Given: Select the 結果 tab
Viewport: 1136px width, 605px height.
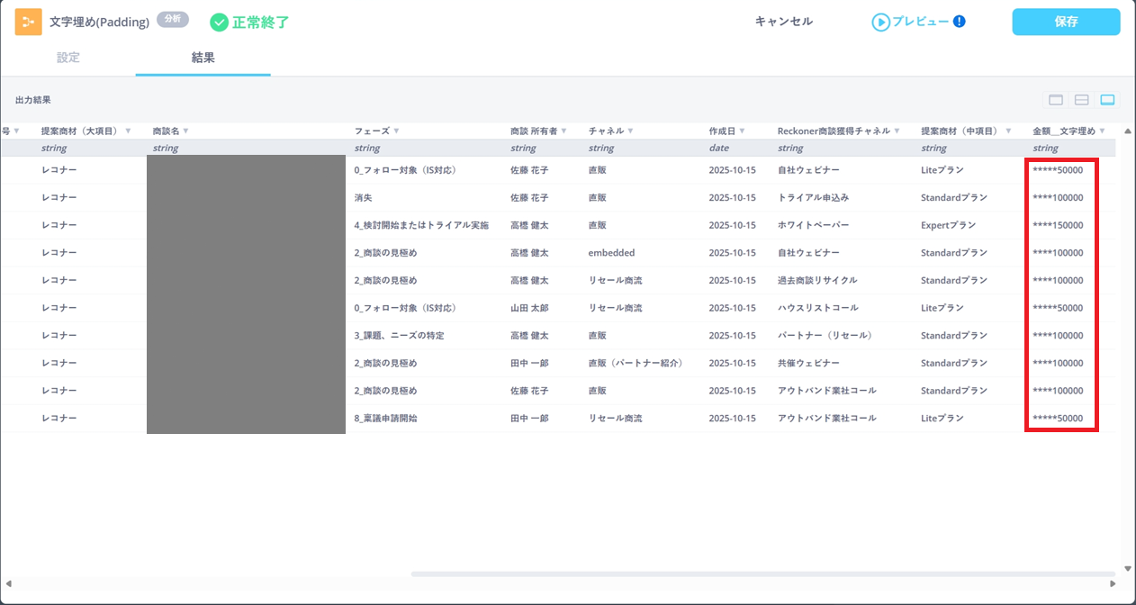Looking at the screenshot, I should click(x=203, y=58).
